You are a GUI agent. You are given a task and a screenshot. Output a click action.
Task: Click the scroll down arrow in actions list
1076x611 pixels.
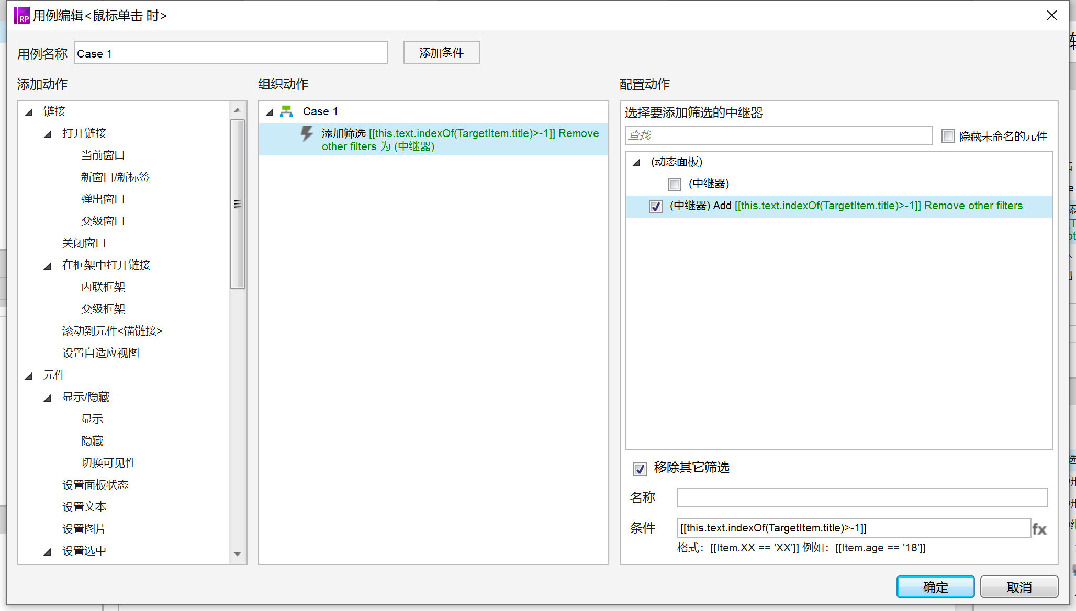point(237,554)
